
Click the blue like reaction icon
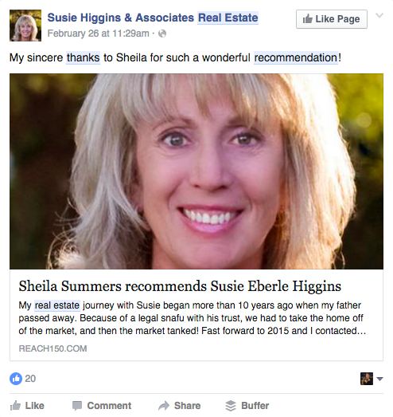click(16, 379)
